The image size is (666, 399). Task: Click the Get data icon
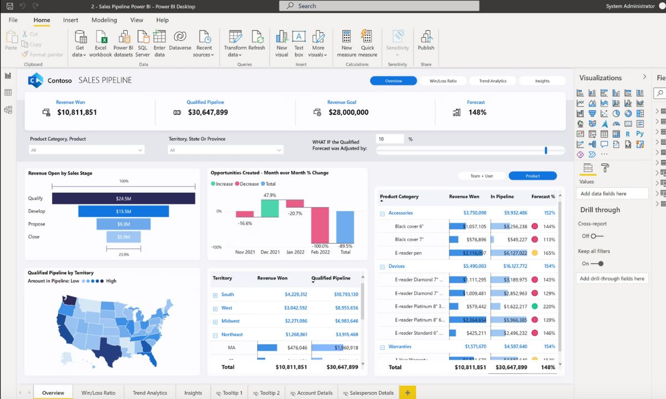click(80, 37)
